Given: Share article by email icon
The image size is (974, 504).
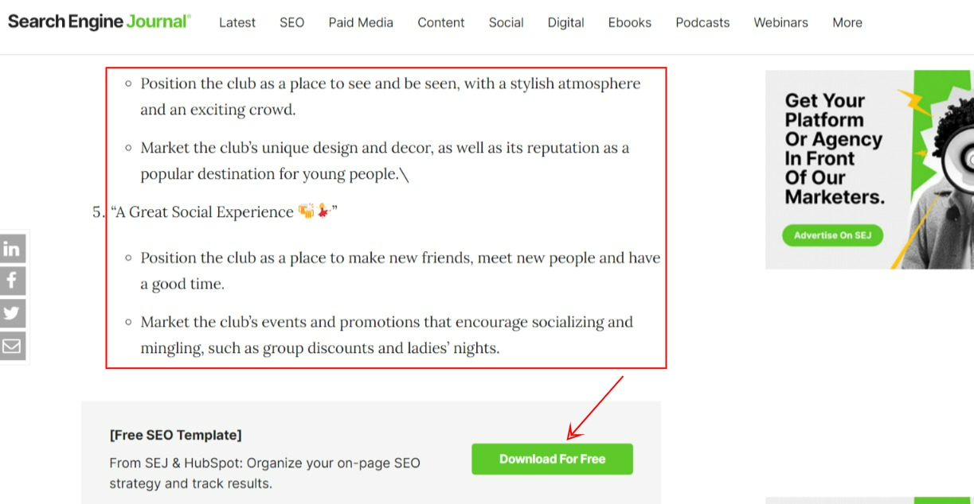Looking at the screenshot, I should pyautogui.click(x=12, y=346).
